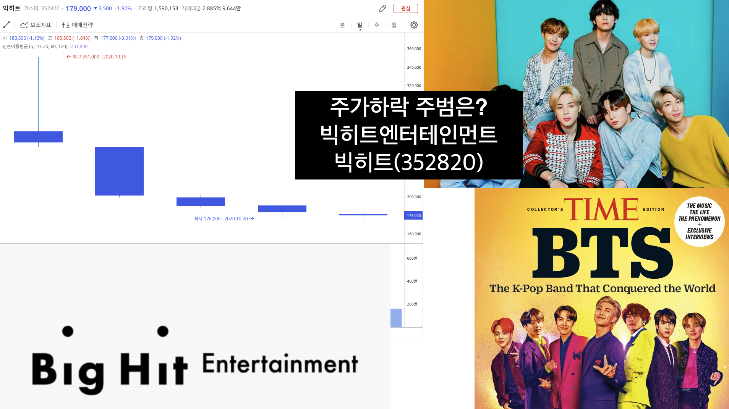729x409 pixels.
Task: Select low price 177,000 (-3.01%)
Action: pos(118,38)
